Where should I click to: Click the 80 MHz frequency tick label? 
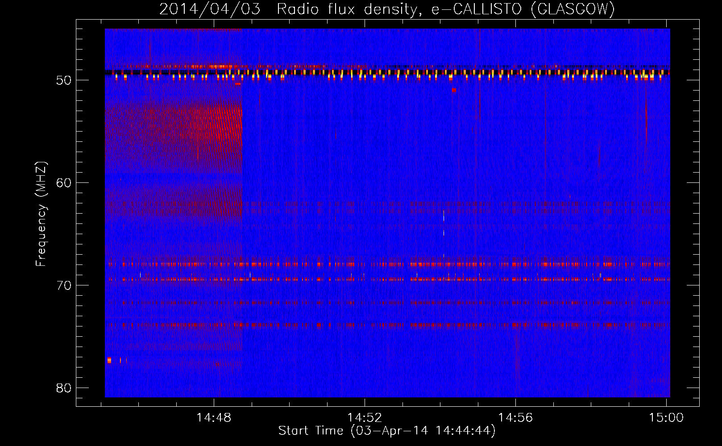click(x=64, y=388)
